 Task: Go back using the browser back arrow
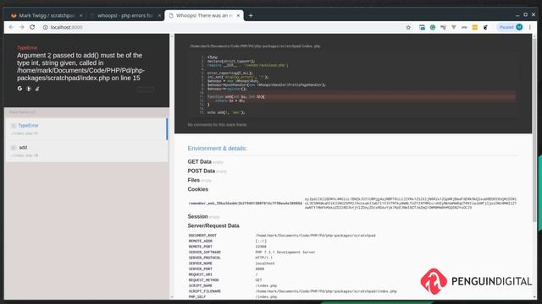(11, 27)
